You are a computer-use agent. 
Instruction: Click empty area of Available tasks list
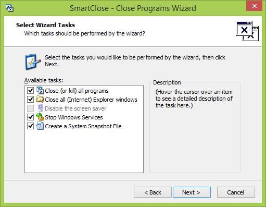(x=84, y=151)
